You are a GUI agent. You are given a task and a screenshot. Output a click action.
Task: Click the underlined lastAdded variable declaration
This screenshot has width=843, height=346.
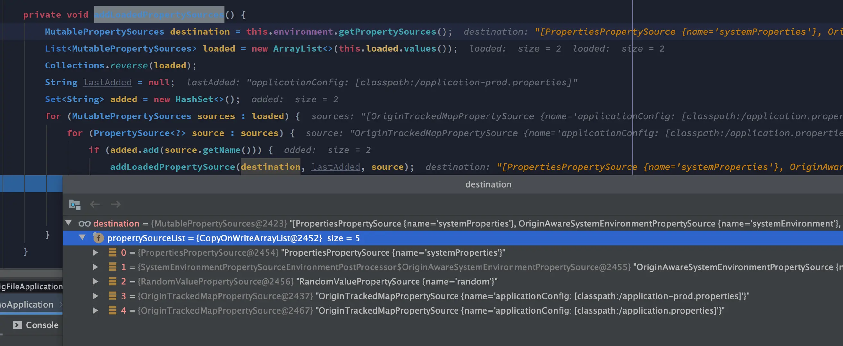click(x=107, y=82)
